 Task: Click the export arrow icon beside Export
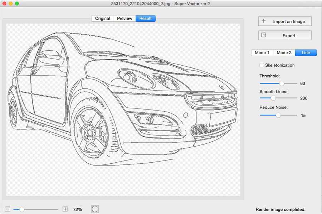263,35
